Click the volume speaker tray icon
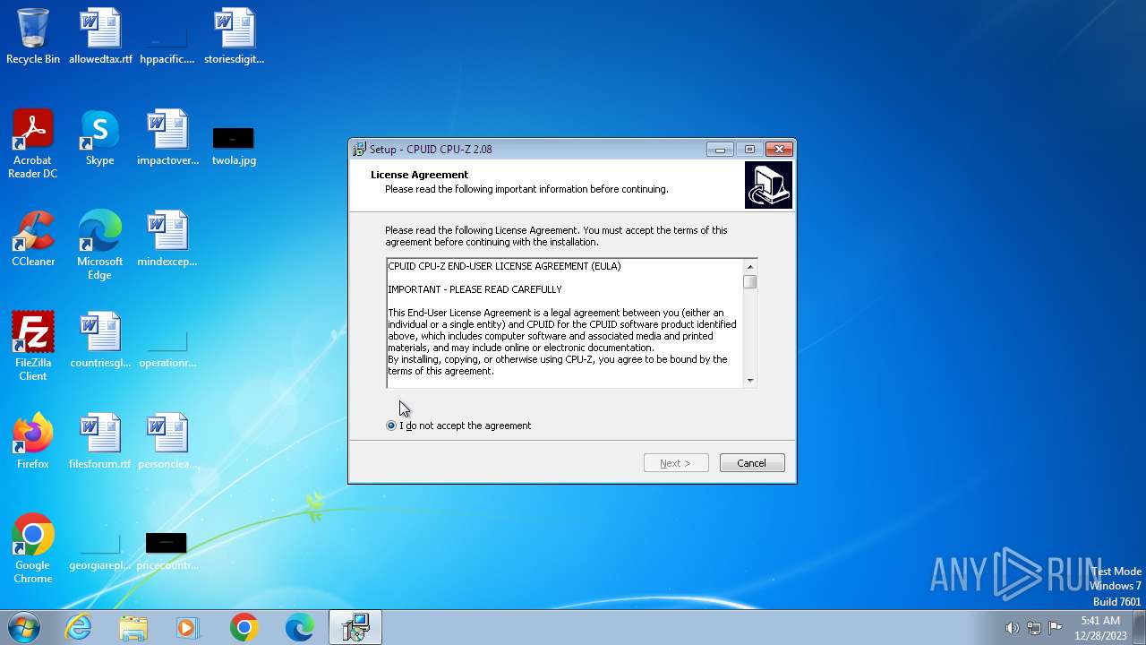This screenshot has width=1146, height=645. pyautogui.click(x=1012, y=628)
